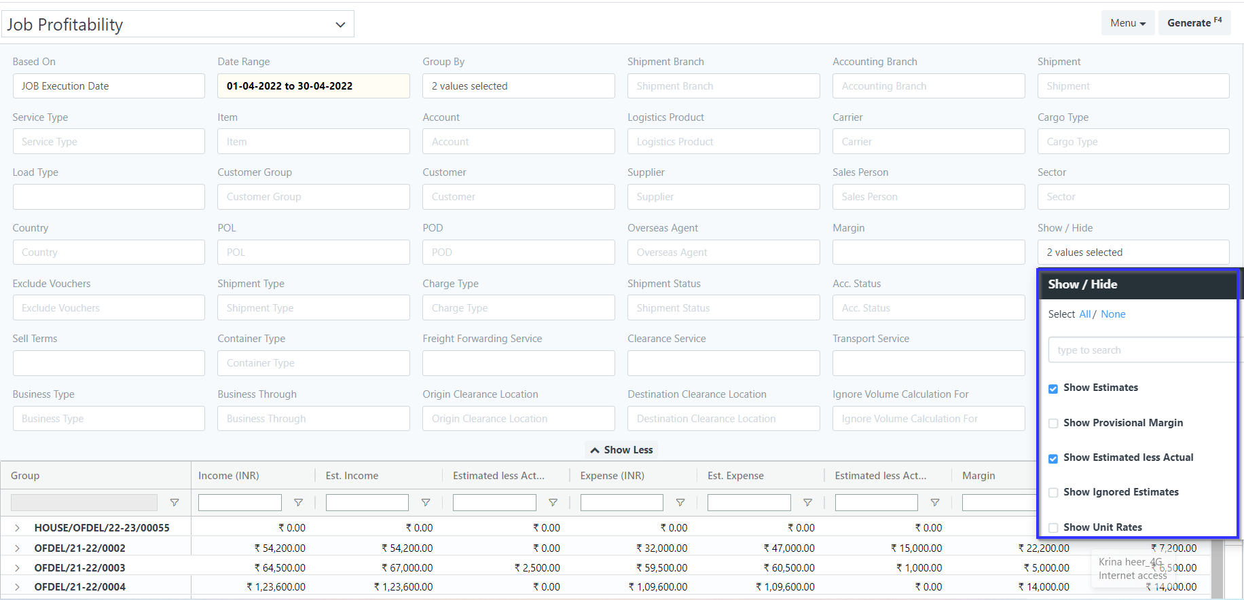Click filter icon for Est. Income column
Image resolution: width=1244 pixels, height=600 pixels.
426,503
